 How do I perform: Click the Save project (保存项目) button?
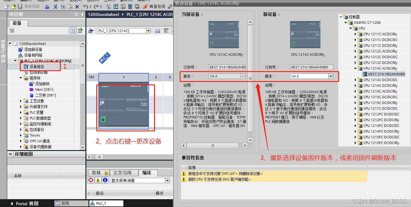point(29,6)
